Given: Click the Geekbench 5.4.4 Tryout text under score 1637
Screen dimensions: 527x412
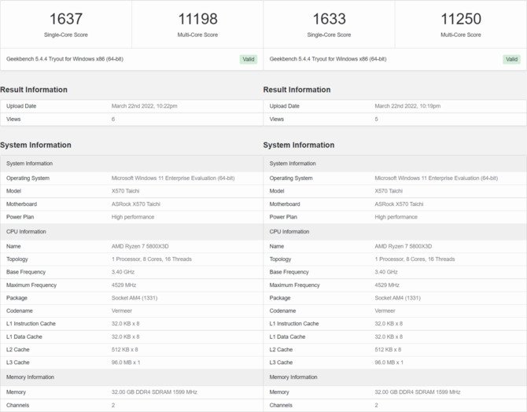Looking at the screenshot, I should (x=64, y=59).
